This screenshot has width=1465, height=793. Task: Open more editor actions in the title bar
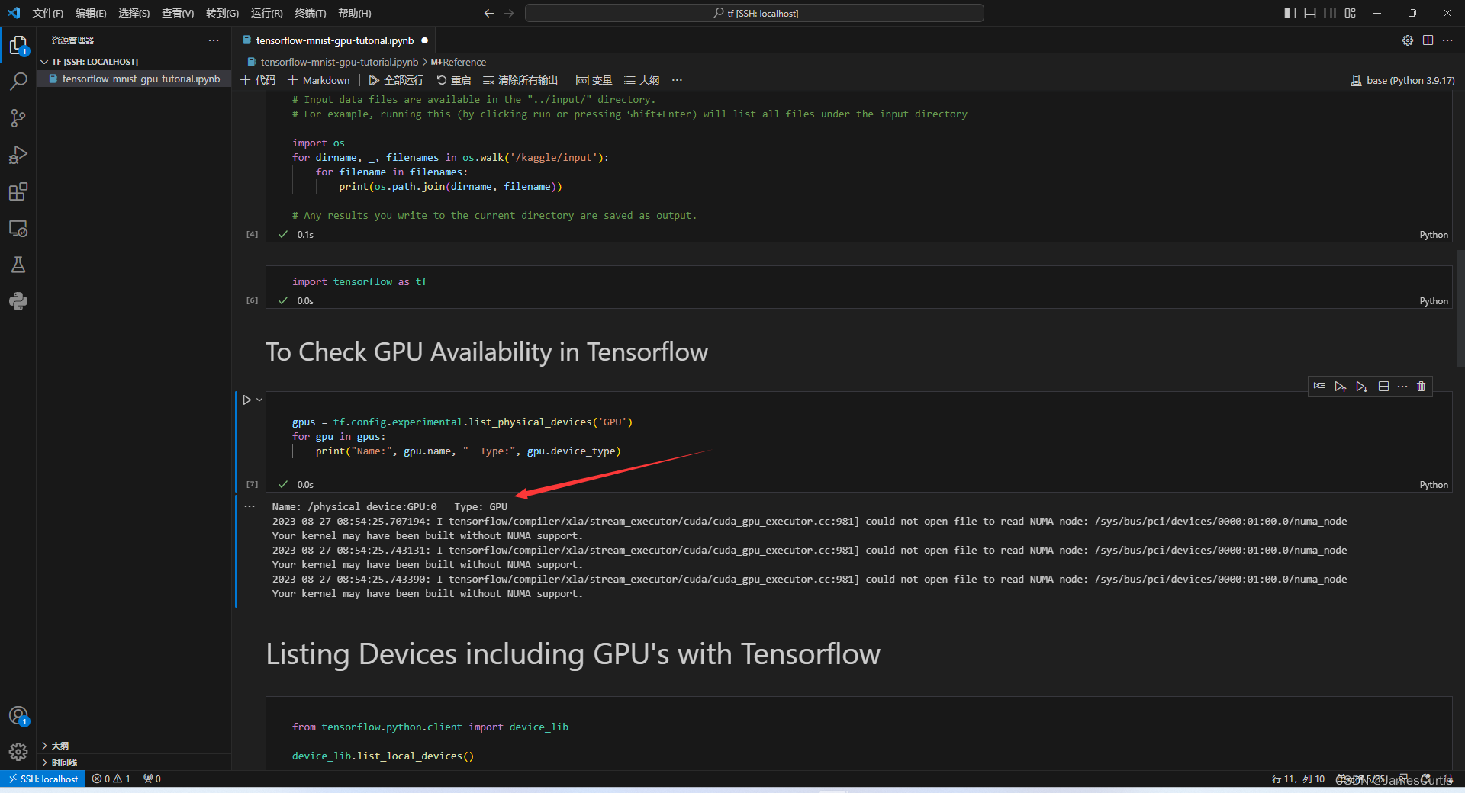(x=1447, y=40)
